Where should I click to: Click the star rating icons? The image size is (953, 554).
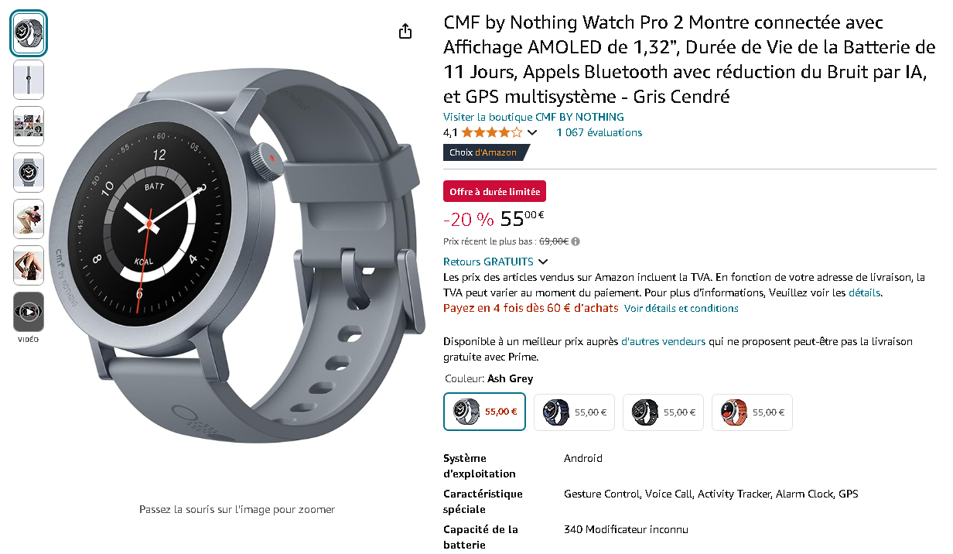pos(492,132)
